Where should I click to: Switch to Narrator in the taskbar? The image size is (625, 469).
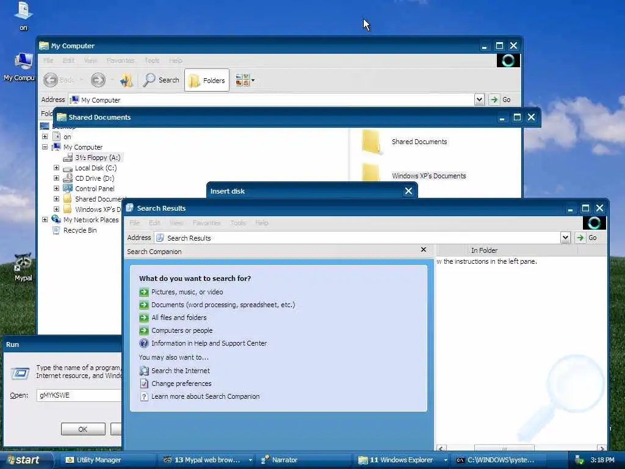tap(303, 460)
